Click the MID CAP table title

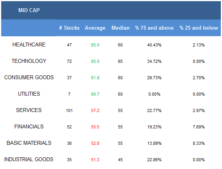tap(29, 10)
